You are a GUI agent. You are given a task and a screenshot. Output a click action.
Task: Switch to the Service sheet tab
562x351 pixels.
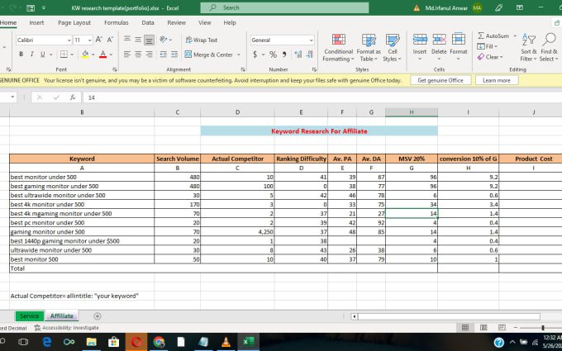(30, 315)
